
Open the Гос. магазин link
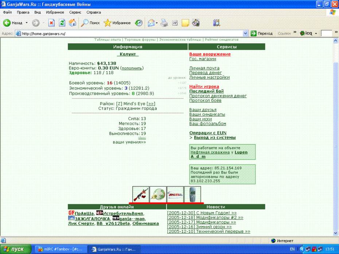(203, 59)
